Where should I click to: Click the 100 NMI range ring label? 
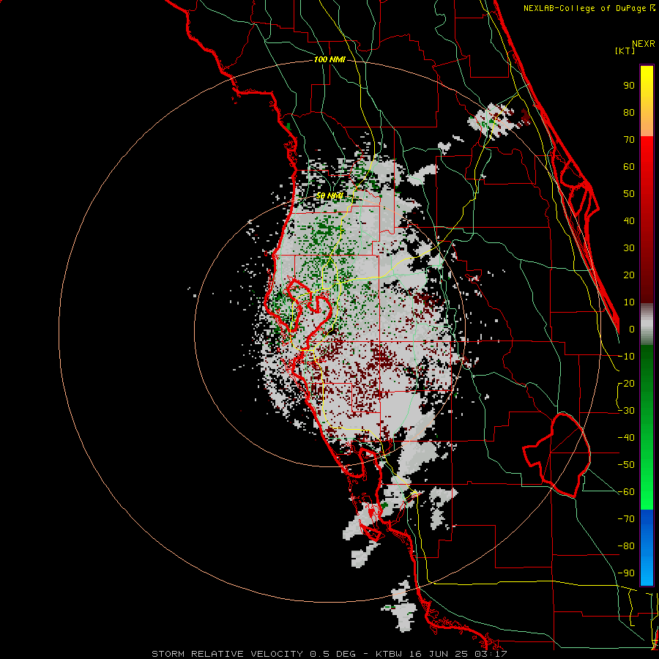pos(329,59)
